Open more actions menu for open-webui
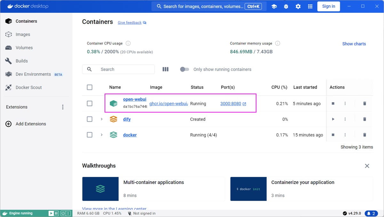This screenshot has width=384, height=217. (345, 104)
